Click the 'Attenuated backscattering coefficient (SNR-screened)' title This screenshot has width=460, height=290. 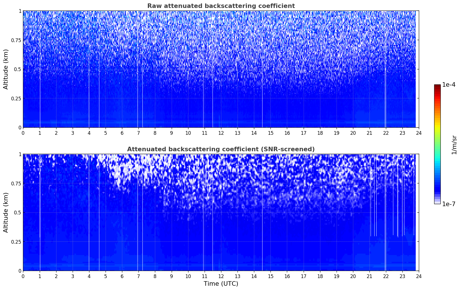point(221,149)
